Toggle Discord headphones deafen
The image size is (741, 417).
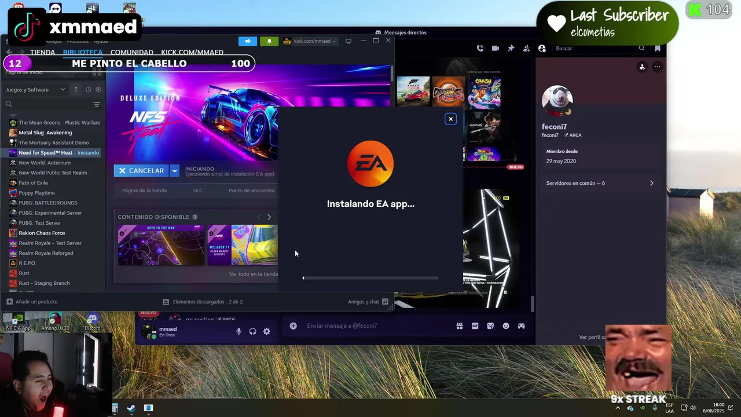252,331
